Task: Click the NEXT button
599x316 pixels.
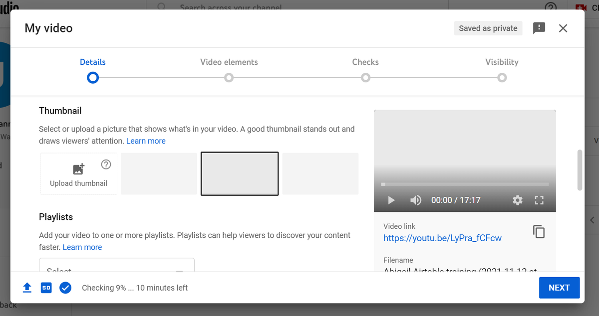Action: pos(559,288)
